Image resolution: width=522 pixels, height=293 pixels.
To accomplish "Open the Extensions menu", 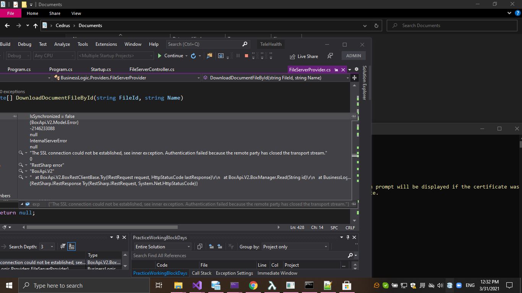I will (x=106, y=44).
